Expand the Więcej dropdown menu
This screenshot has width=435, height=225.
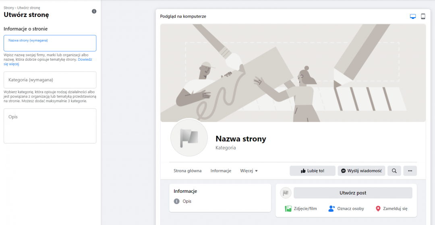click(x=249, y=171)
